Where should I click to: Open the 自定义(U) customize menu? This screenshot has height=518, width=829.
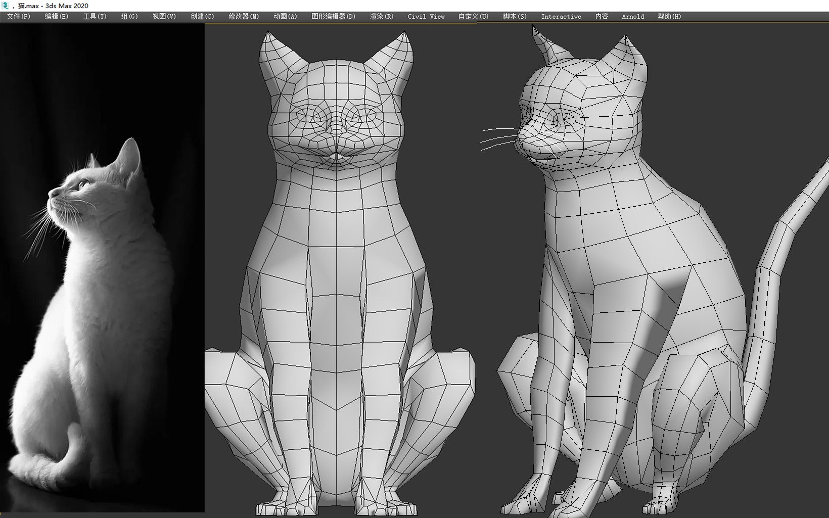pyautogui.click(x=473, y=16)
